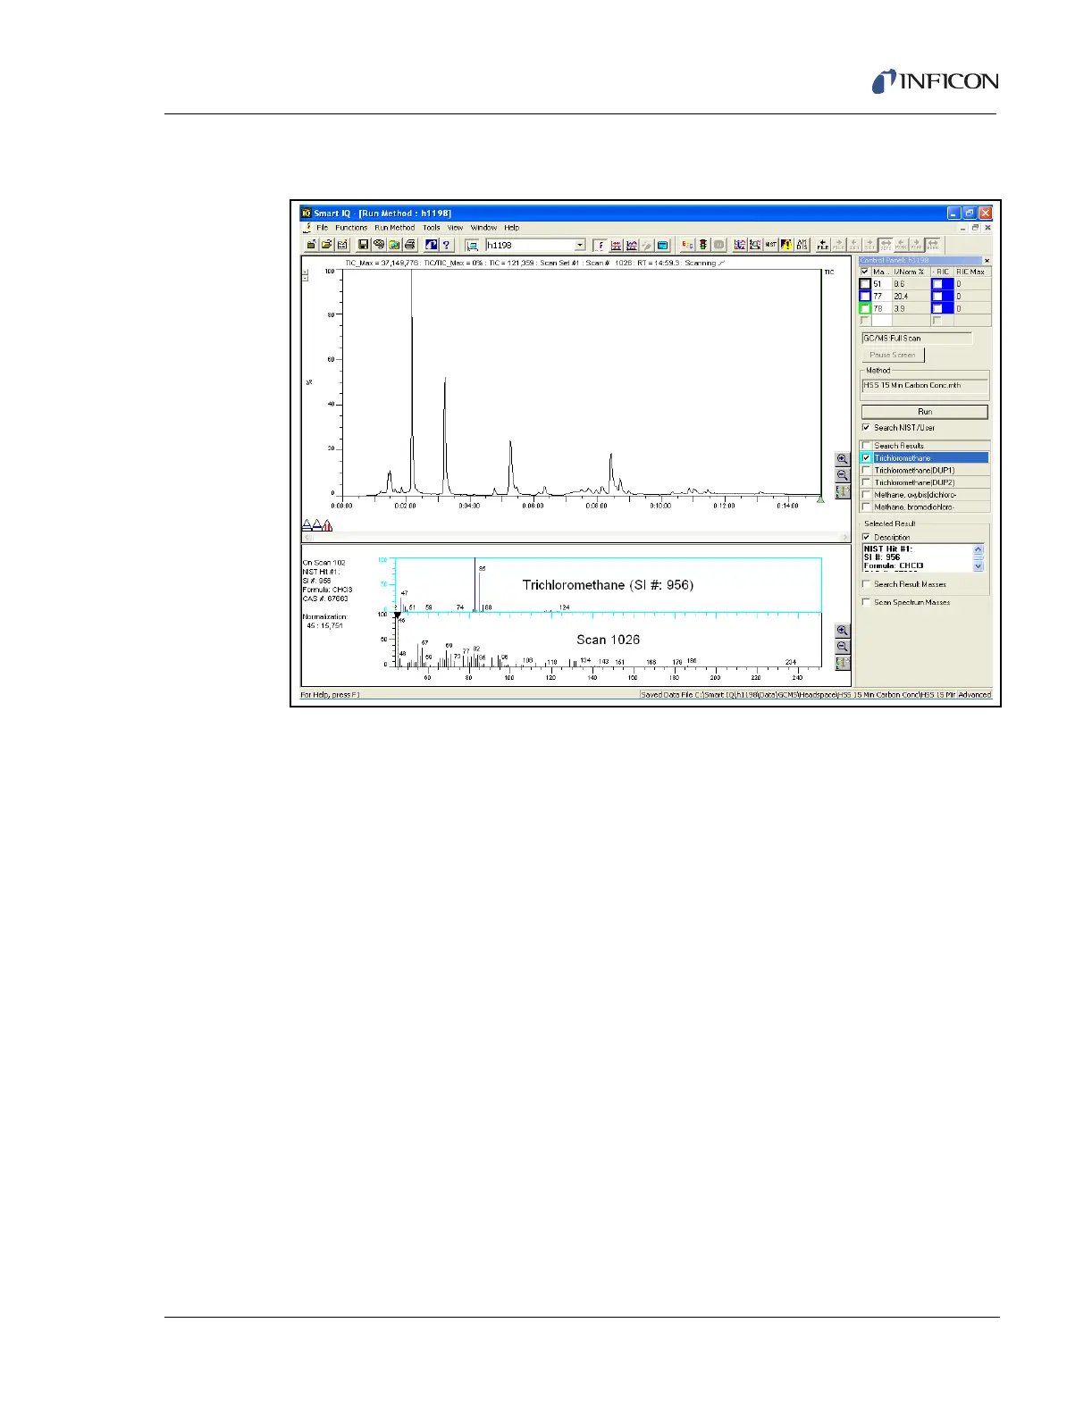Click the toolbar icon right of the h1198 dropdown
Image resolution: width=1092 pixels, height=1415 pixels.
601,245
